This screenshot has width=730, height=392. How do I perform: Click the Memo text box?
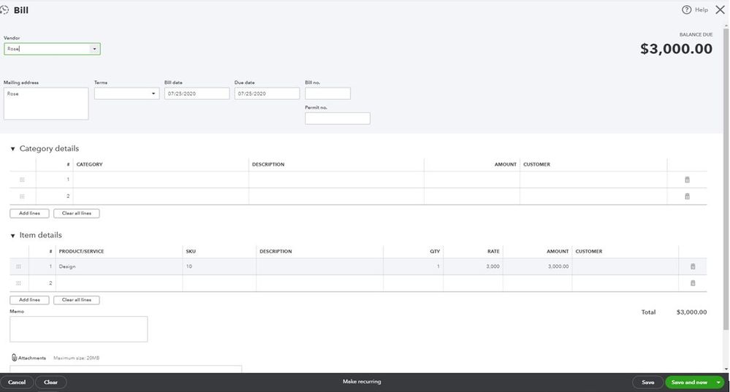(79, 329)
